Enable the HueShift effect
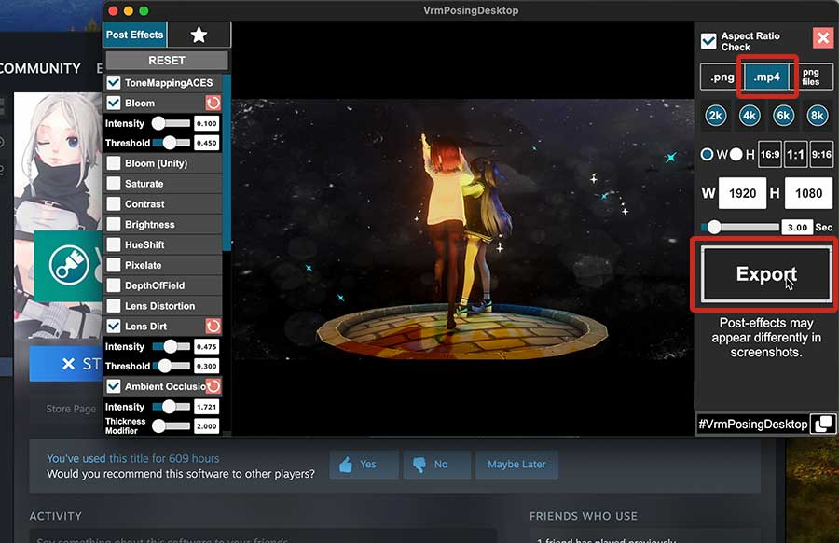The height and width of the screenshot is (543, 839). tap(114, 244)
